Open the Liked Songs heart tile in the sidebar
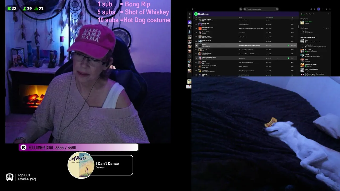This screenshot has height=191, width=340. [x=189, y=22]
